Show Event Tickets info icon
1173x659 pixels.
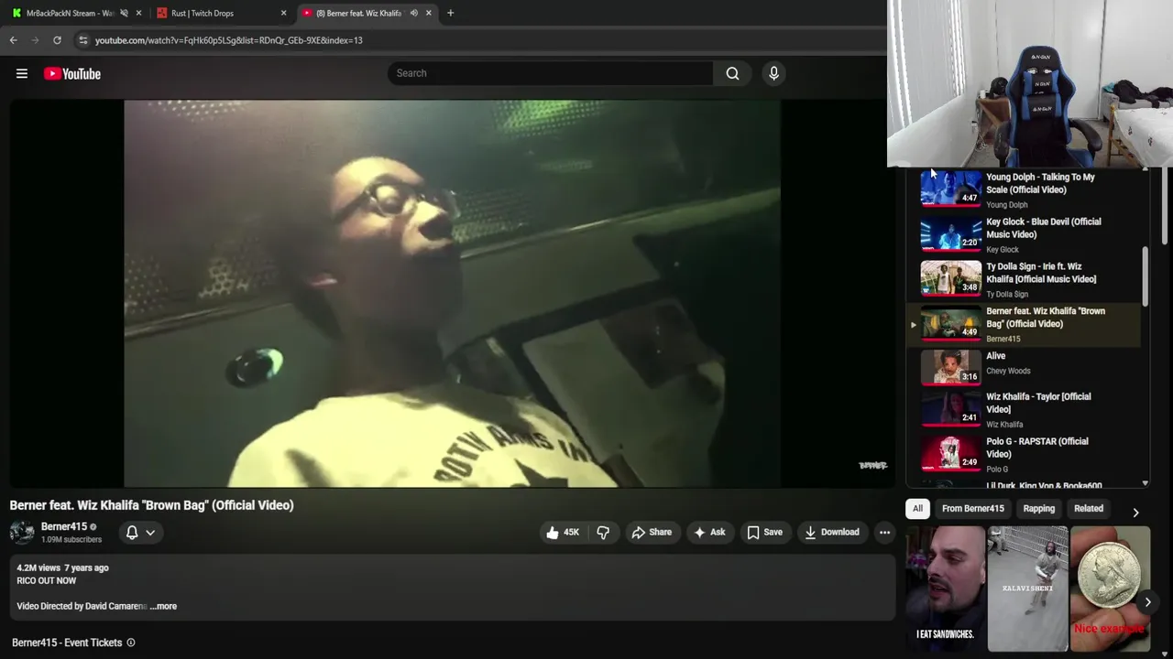tap(130, 643)
